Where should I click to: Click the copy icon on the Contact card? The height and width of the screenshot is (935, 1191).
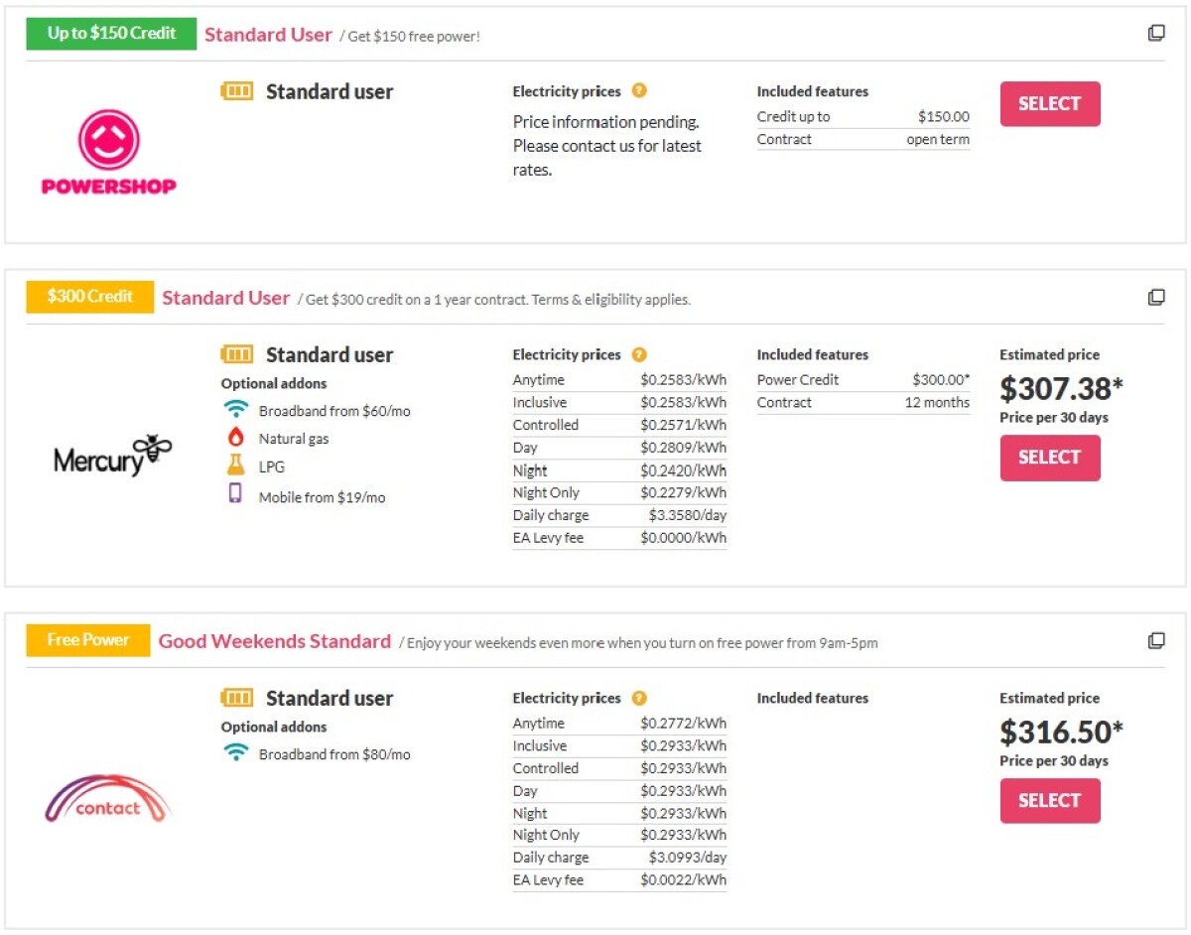pyautogui.click(x=1155, y=640)
